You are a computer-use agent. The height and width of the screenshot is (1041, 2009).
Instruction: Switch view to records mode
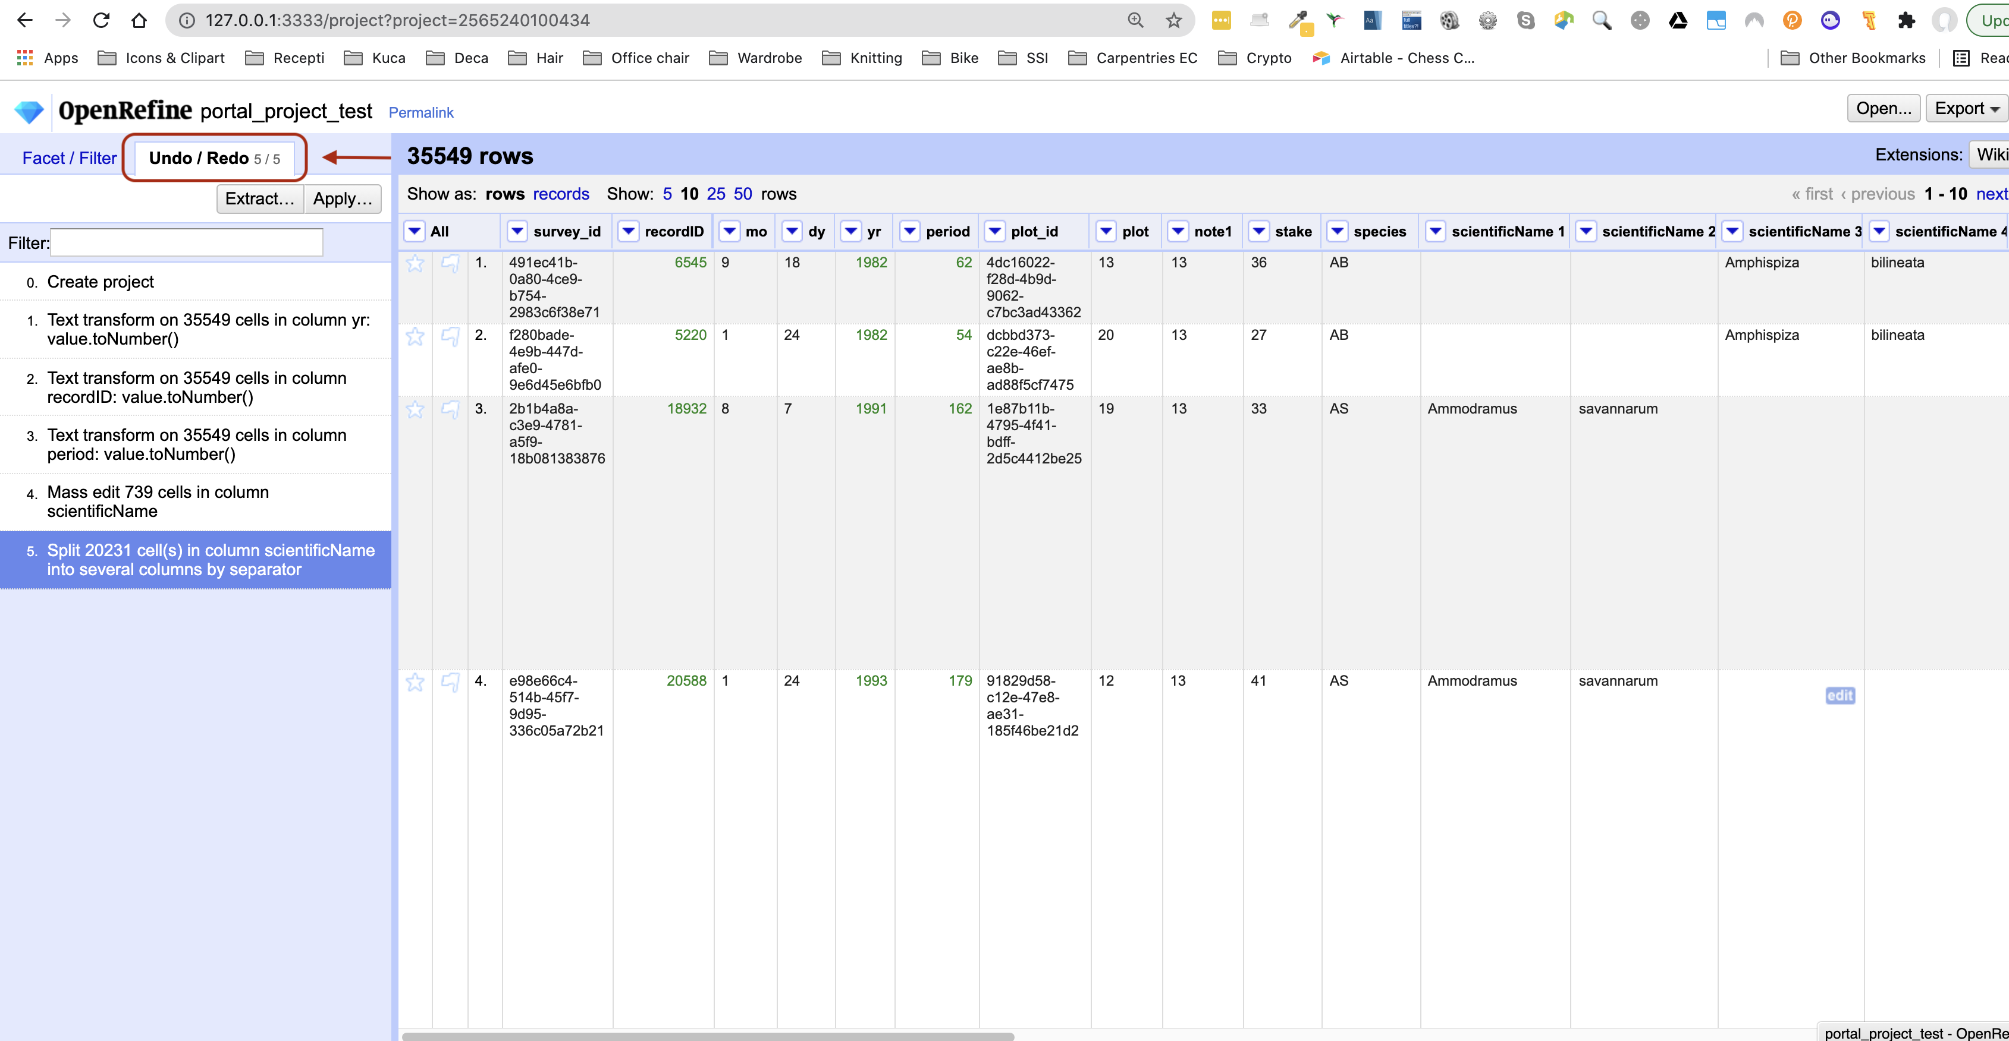(561, 194)
